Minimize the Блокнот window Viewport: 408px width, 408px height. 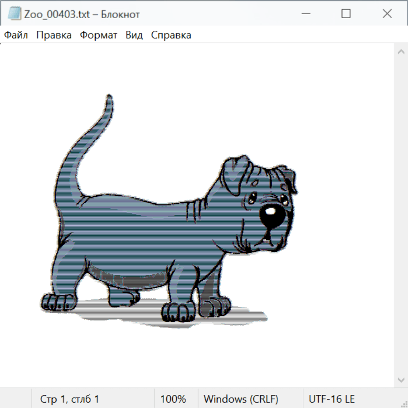305,14
